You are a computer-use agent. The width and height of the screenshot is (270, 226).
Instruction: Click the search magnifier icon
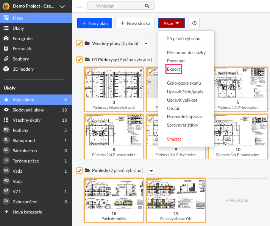click(147, 6)
